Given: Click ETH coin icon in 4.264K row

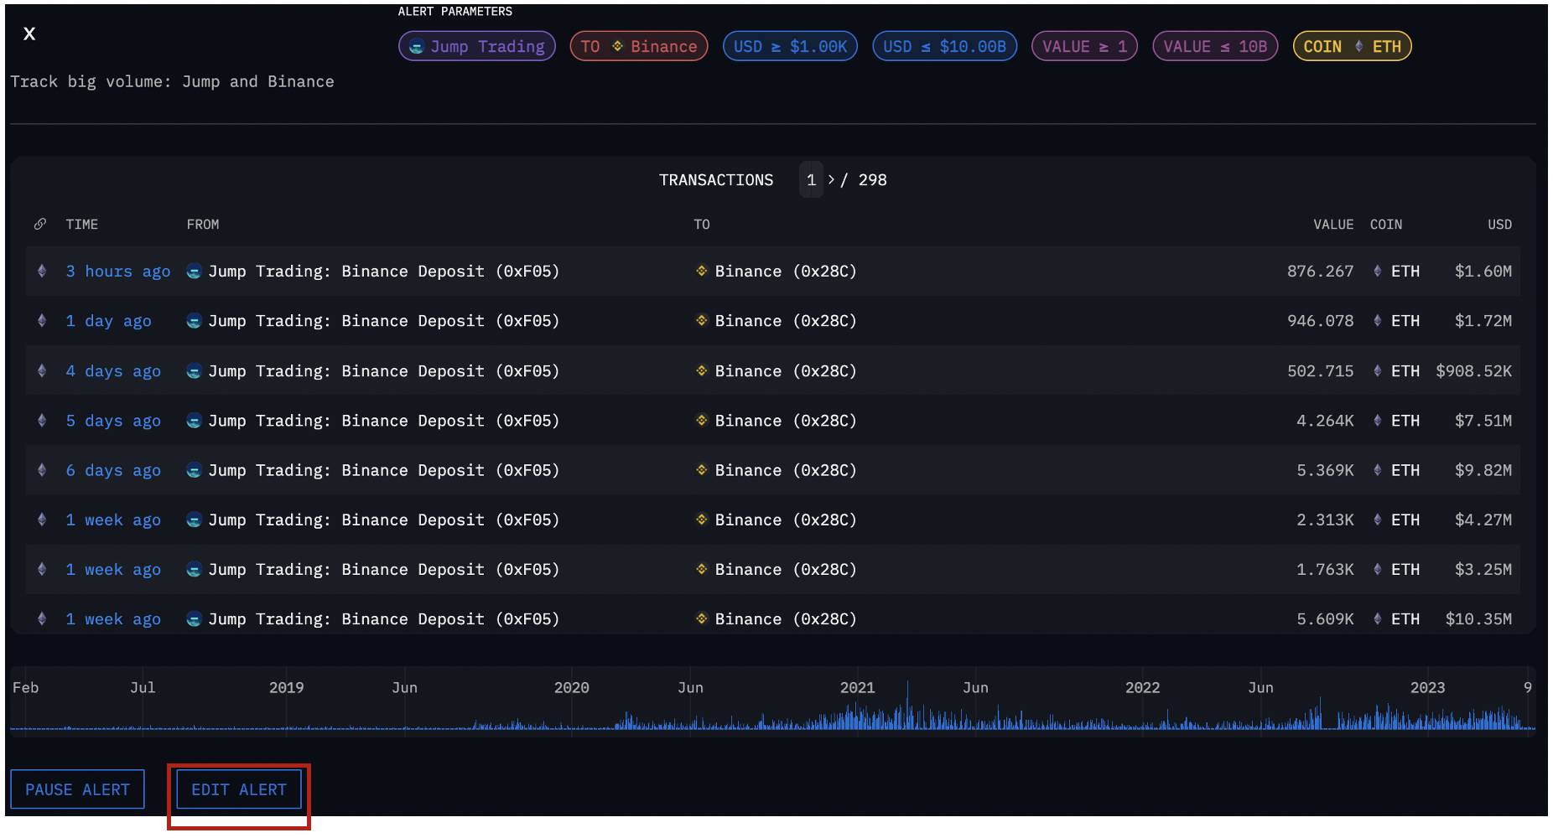Looking at the screenshot, I should pyautogui.click(x=1377, y=420).
